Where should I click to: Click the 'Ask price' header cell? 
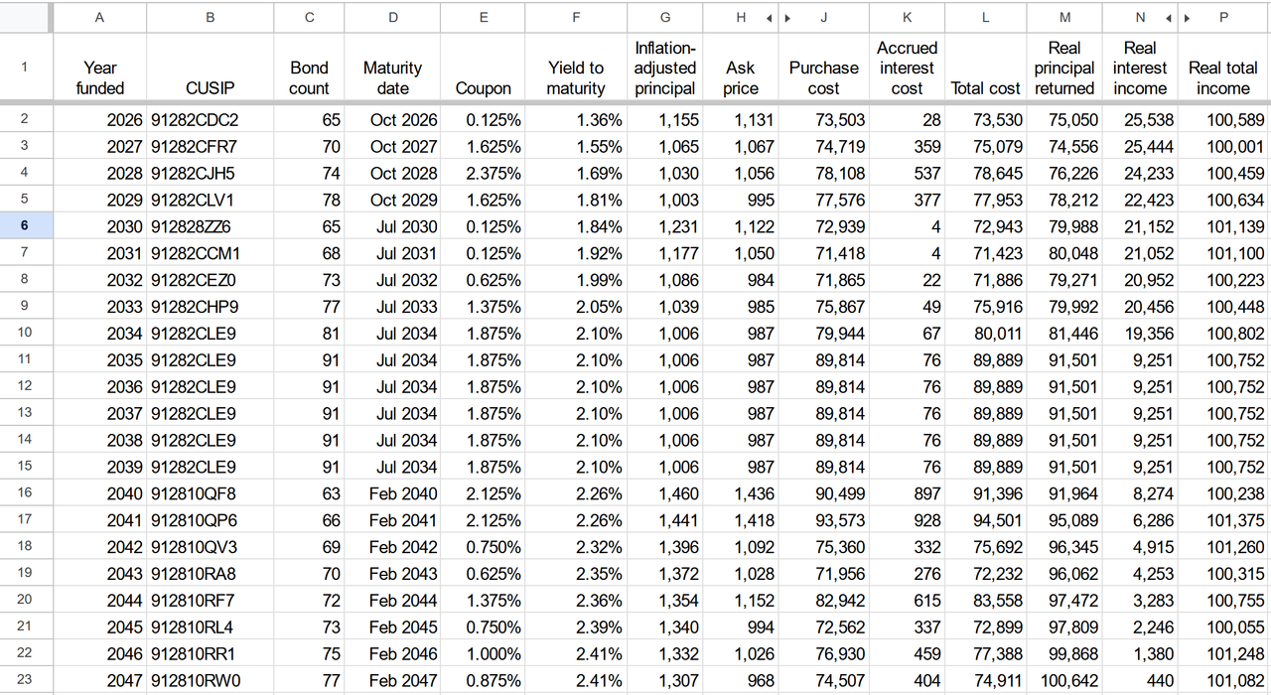[741, 68]
